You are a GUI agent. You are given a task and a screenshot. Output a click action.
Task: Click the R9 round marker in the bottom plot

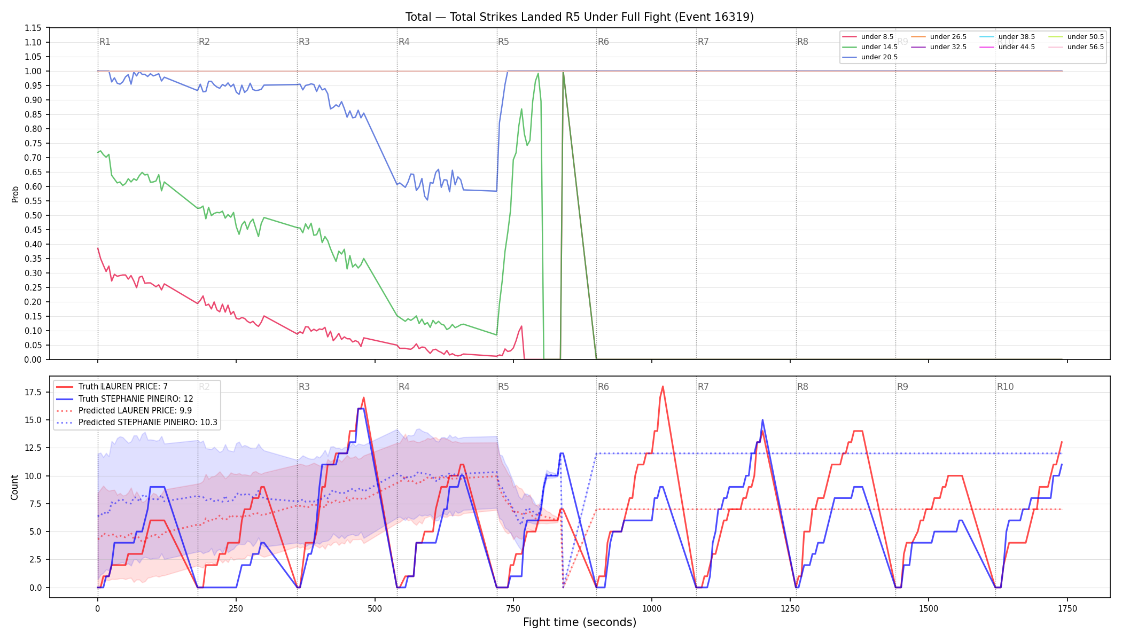902,387
